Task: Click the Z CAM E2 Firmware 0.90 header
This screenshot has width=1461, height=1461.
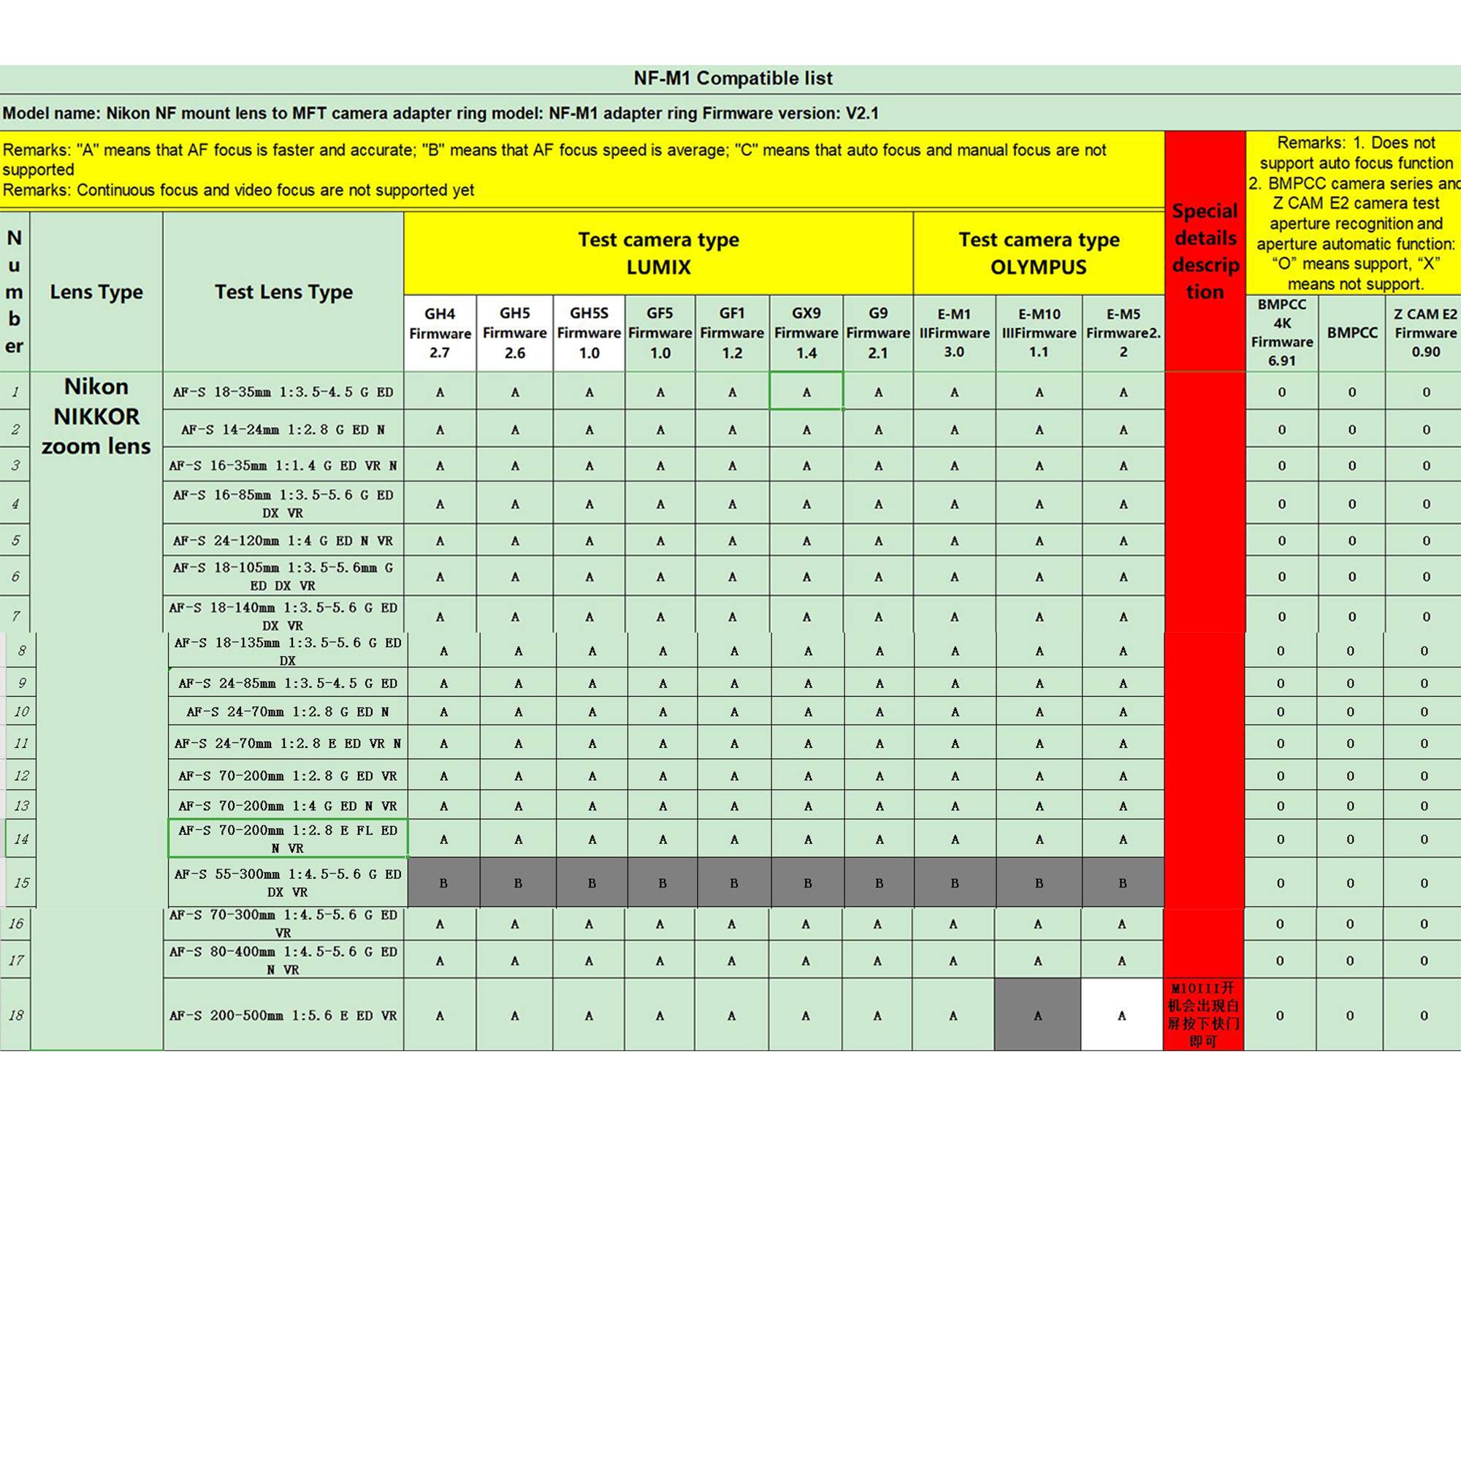Action: [1424, 332]
